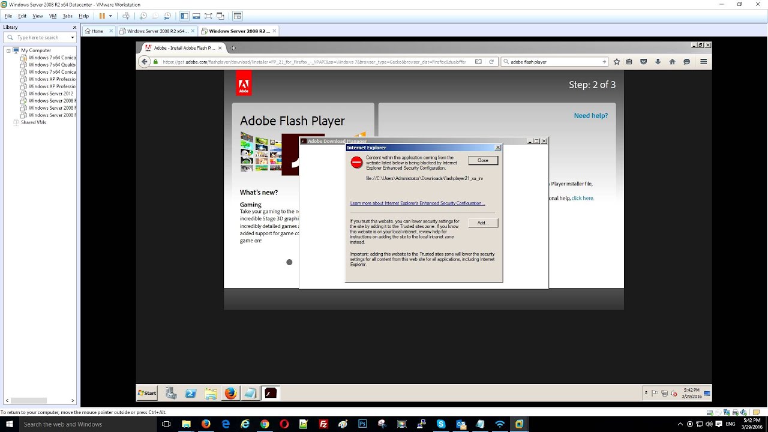Click the Firefox secure padlock icon

[155, 62]
